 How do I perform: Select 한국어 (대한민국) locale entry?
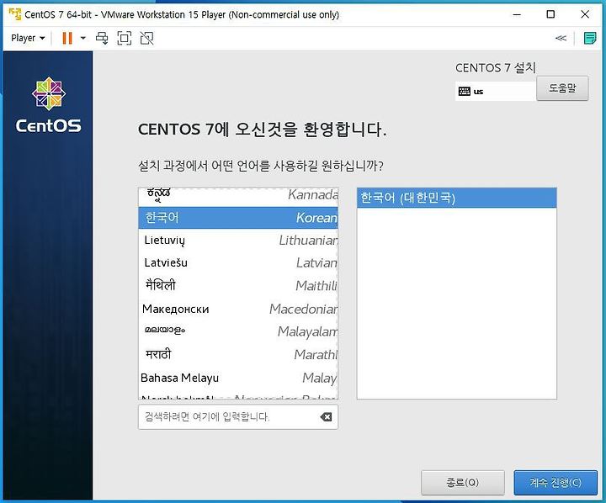pyautogui.click(x=456, y=198)
